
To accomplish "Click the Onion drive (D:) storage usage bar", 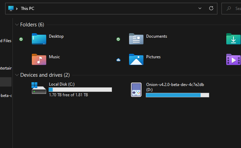I will tap(177, 95).
